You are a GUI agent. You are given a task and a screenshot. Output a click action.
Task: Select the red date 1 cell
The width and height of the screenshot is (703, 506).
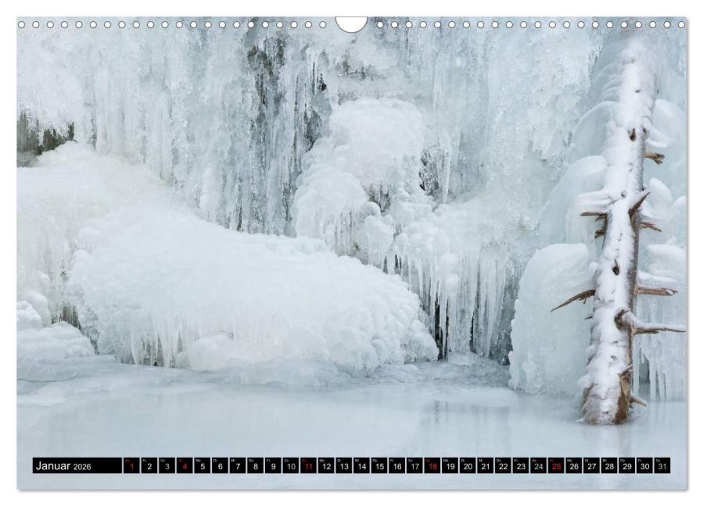point(131,465)
